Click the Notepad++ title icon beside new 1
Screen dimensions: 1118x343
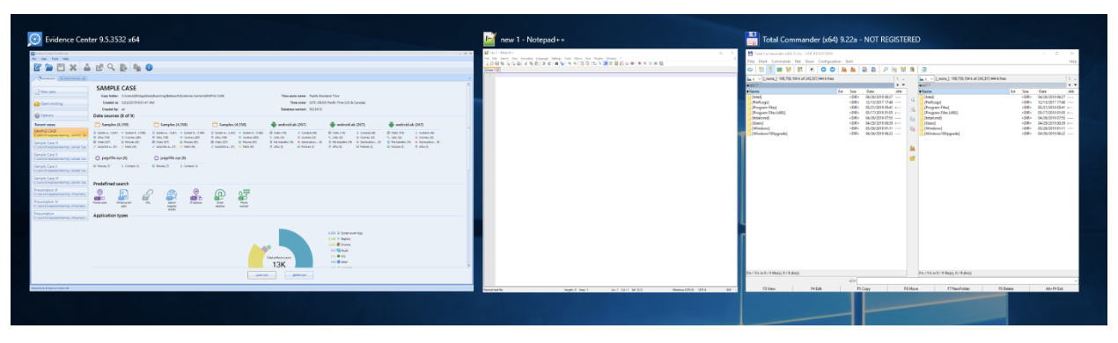point(489,39)
